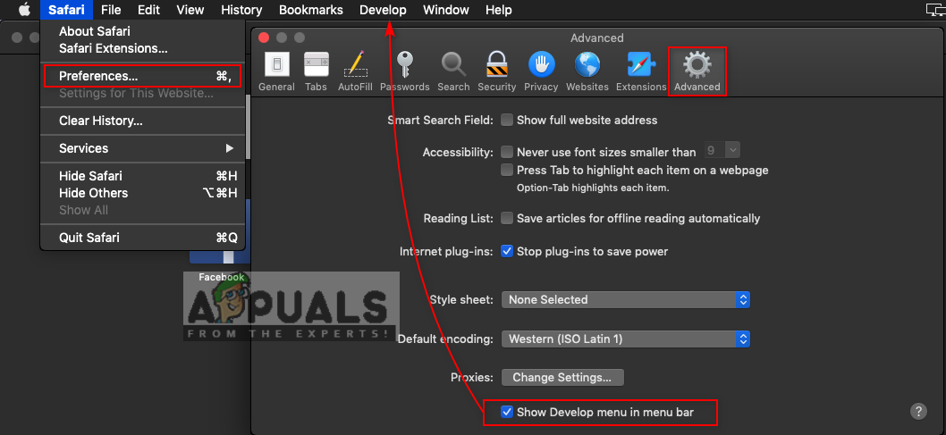Enable Never use font sizes smaller than

(x=507, y=152)
